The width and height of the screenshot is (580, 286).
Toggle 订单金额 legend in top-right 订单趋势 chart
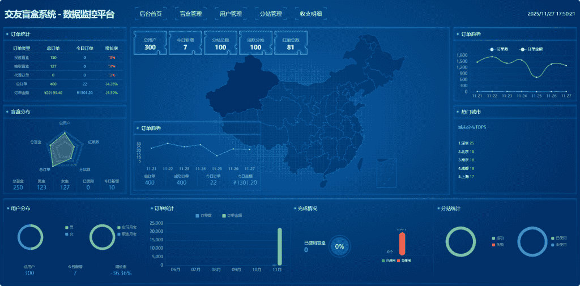(531, 49)
